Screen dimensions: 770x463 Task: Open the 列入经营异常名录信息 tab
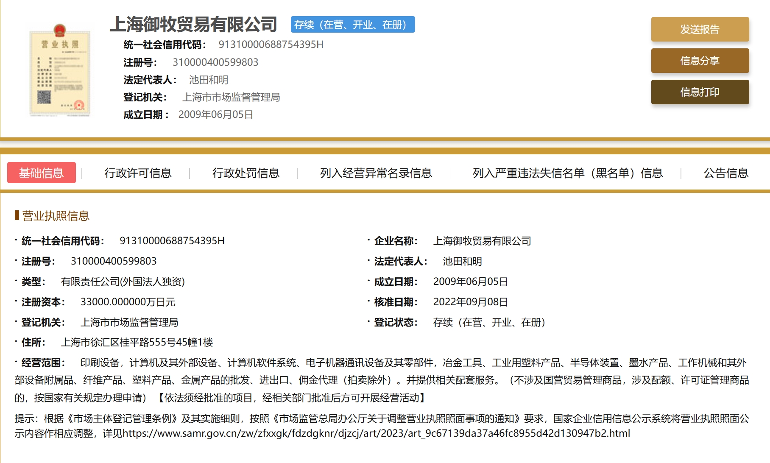click(x=376, y=173)
